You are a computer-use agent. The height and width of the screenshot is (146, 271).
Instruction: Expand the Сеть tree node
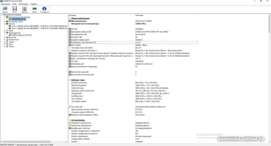click(5, 44)
